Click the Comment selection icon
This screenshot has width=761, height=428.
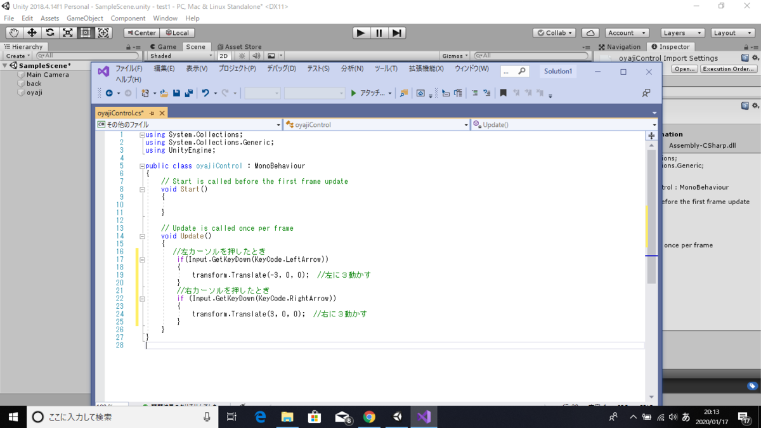point(474,93)
